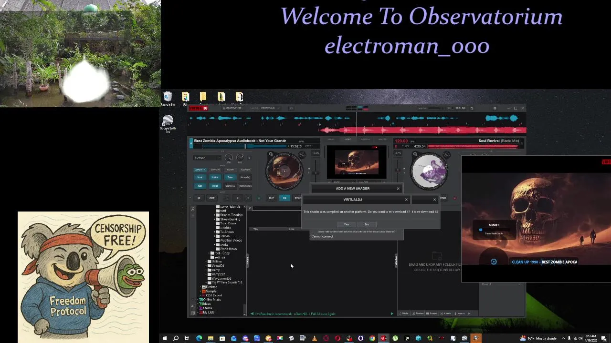
Task: Switch to the SCRATCH mixer tab
Action: (365, 140)
